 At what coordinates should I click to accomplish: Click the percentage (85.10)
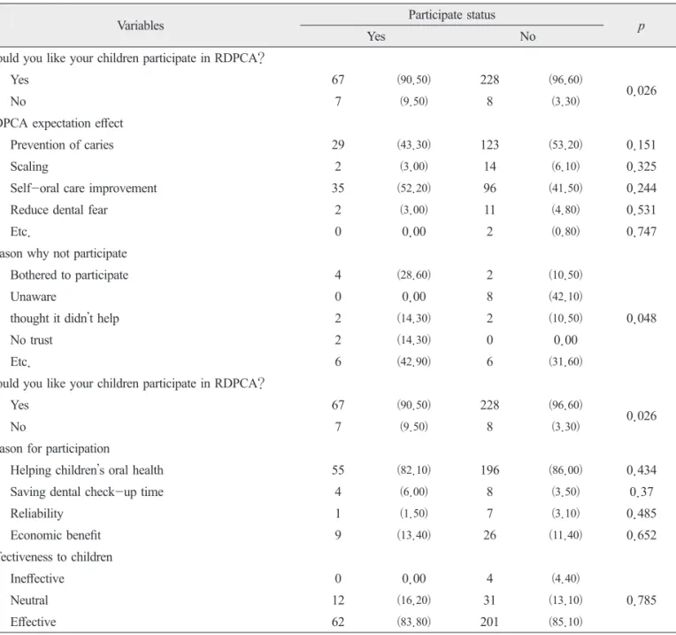pyautogui.click(x=565, y=622)
